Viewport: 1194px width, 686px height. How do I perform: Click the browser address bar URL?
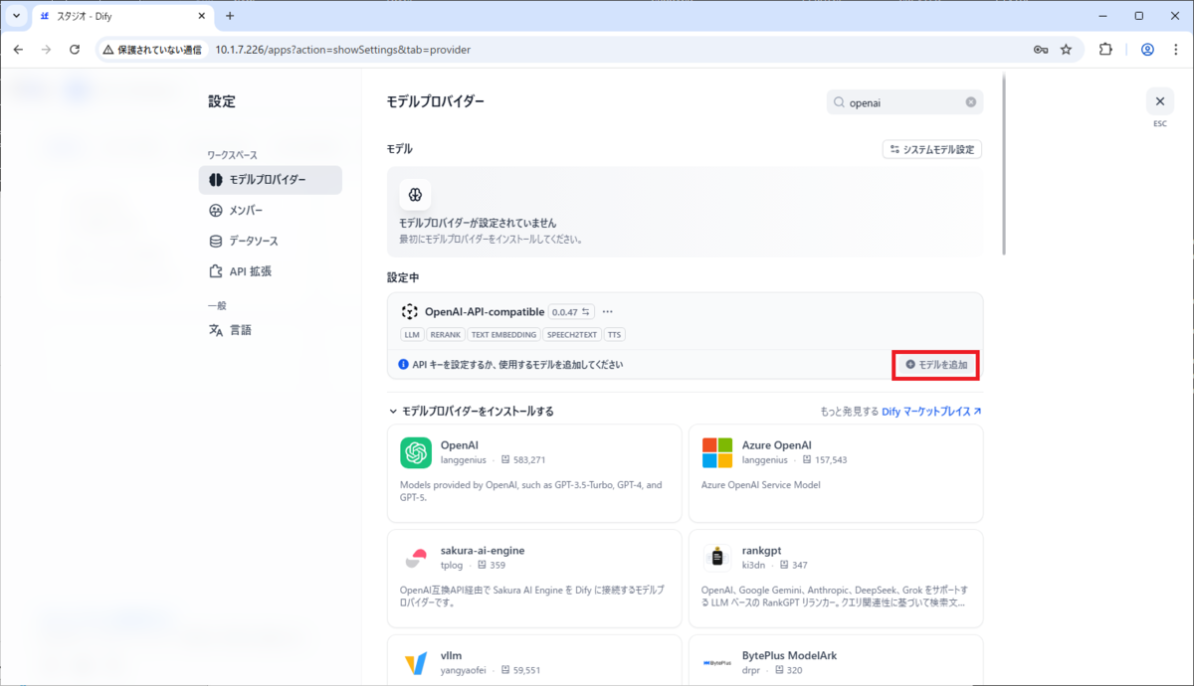click(343, 49)
